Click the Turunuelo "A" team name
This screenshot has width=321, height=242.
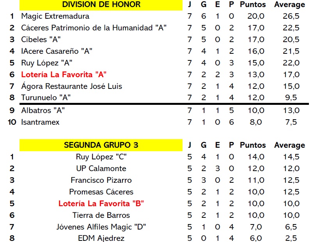46,98
